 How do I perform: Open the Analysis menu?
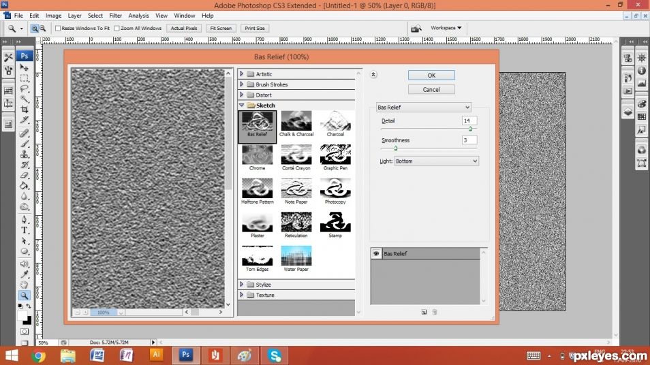pyautogui.click(x=138, y=16)
